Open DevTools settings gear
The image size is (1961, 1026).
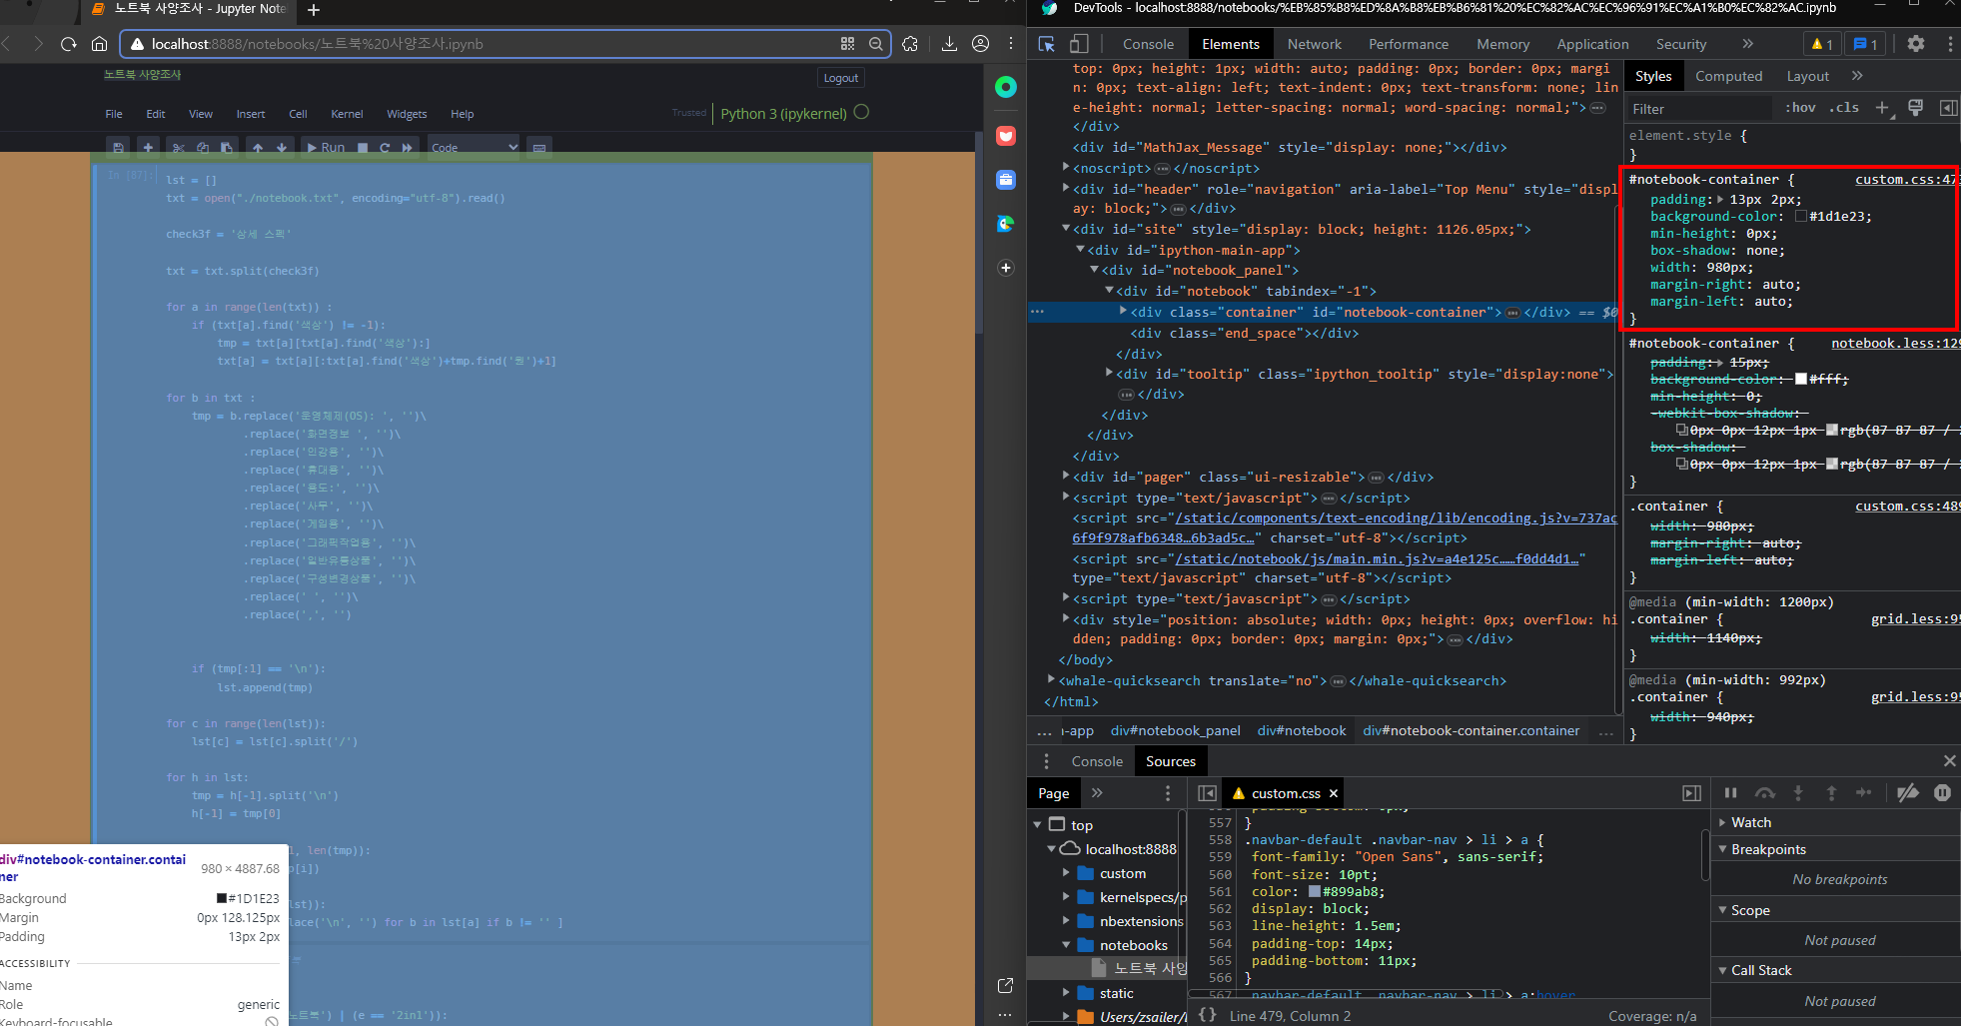(1915, 44)
